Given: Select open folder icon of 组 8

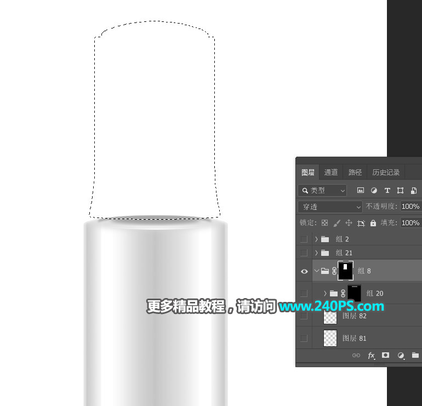Looking at the screenshot, I should tap(325, 271).
